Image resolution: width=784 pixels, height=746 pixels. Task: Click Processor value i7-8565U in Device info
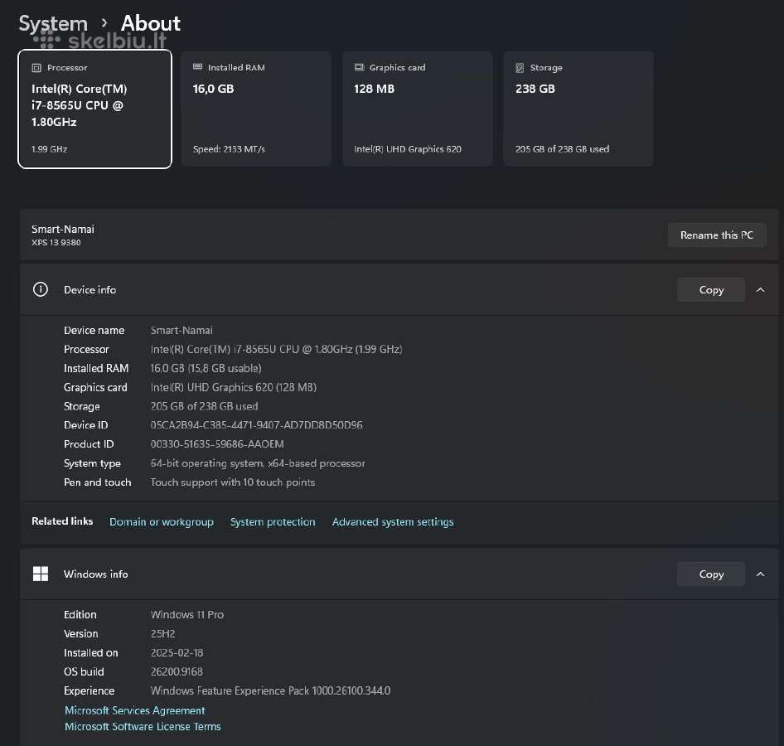pyautogui.click(x=277, y=350)
